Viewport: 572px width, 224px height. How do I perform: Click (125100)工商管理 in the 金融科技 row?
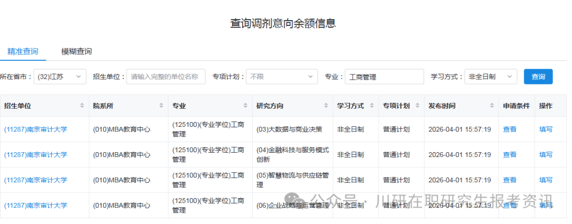pos(208,155)
